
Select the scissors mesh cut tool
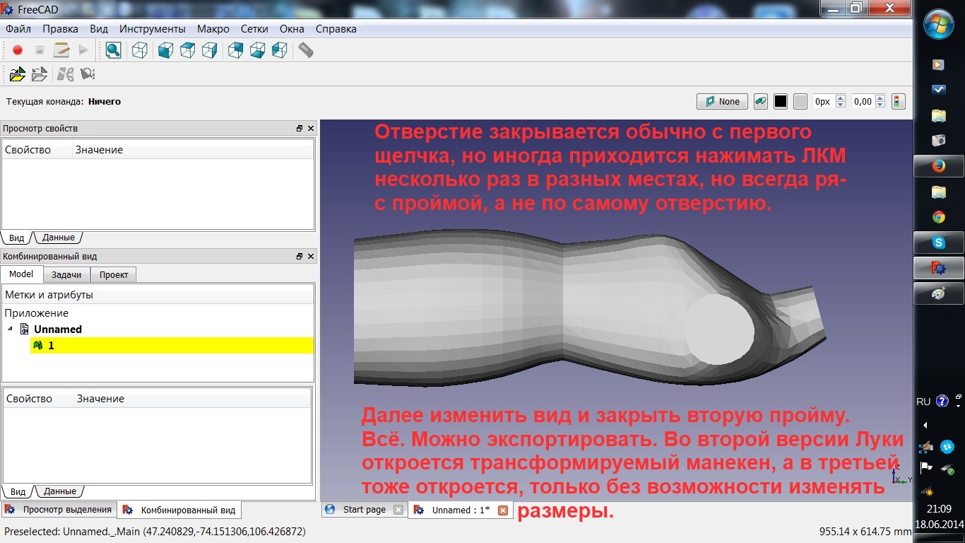(x=66, y=74)
